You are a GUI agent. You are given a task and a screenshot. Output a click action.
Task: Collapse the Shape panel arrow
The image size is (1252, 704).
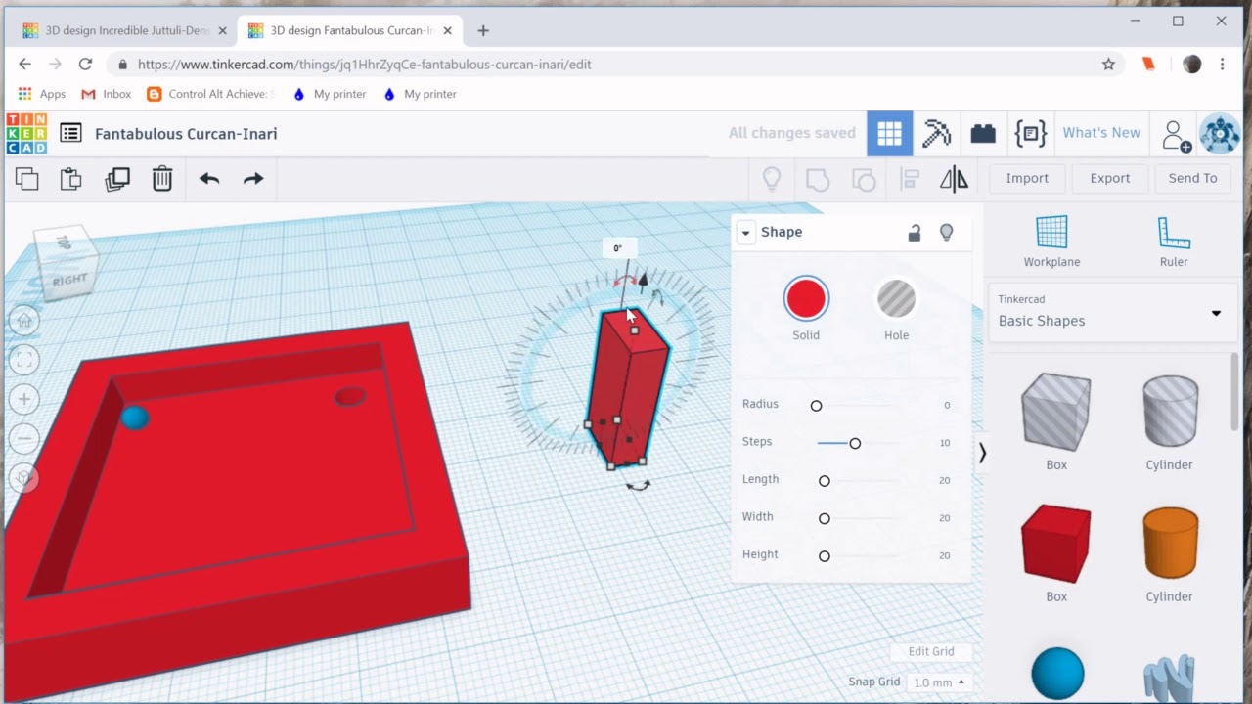[745, 232]
